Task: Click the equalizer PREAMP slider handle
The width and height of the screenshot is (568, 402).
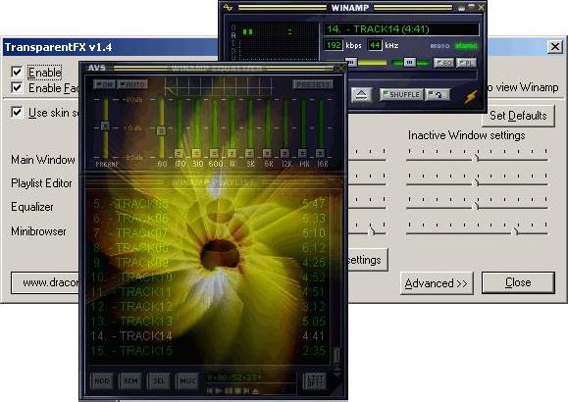Action: click(105, 126)
